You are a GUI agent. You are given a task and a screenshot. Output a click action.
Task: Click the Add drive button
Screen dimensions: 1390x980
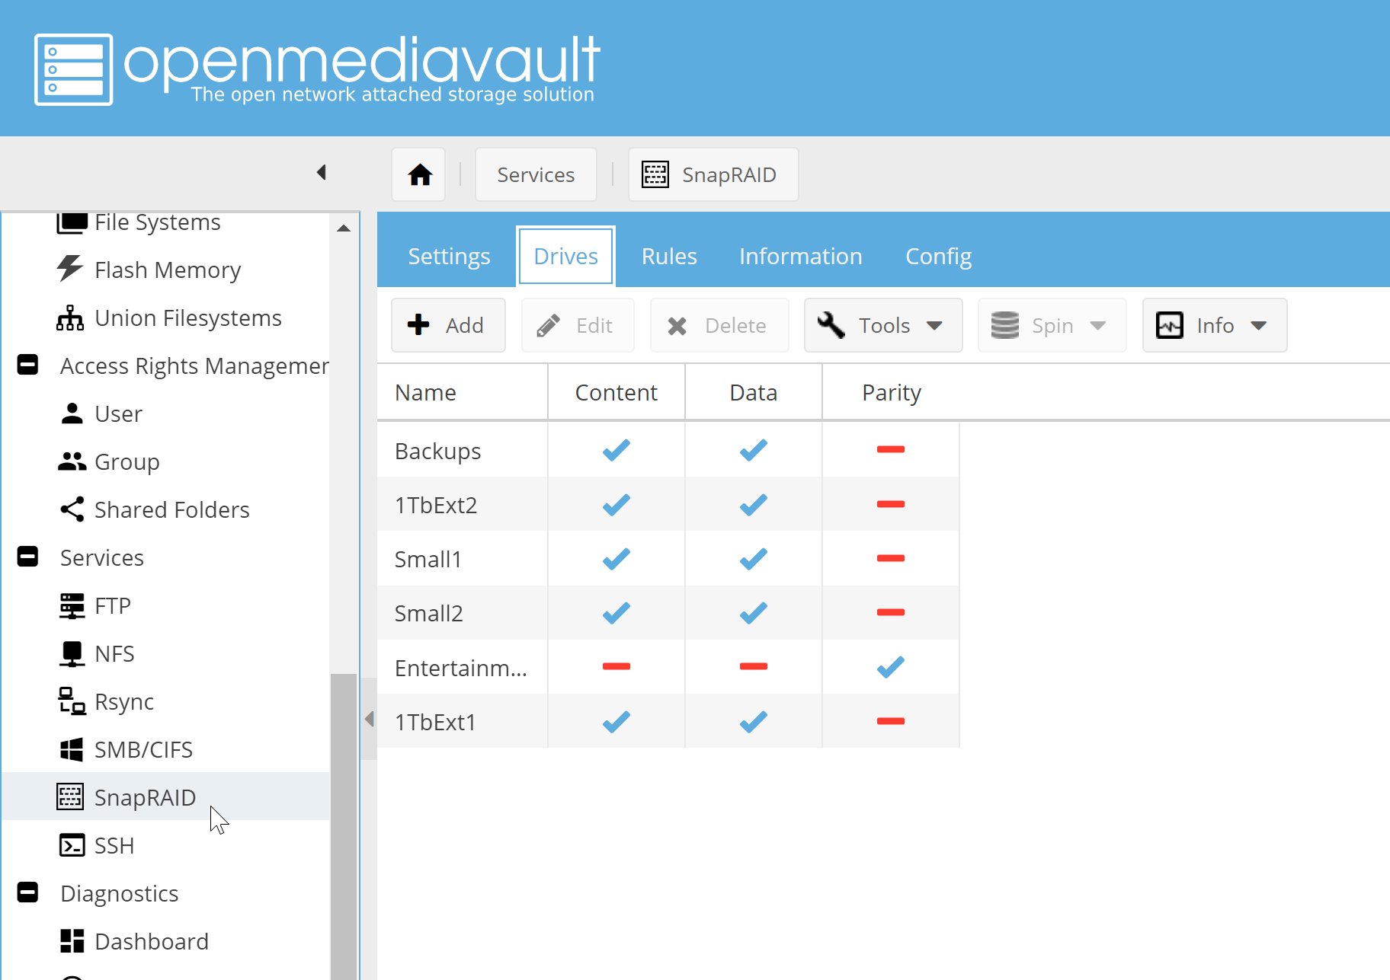(448, 326)
